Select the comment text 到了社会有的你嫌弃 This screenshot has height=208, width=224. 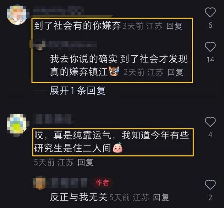coord(77,26)
